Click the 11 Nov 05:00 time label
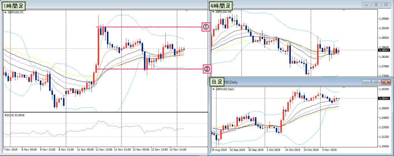 tap(86, 150)
